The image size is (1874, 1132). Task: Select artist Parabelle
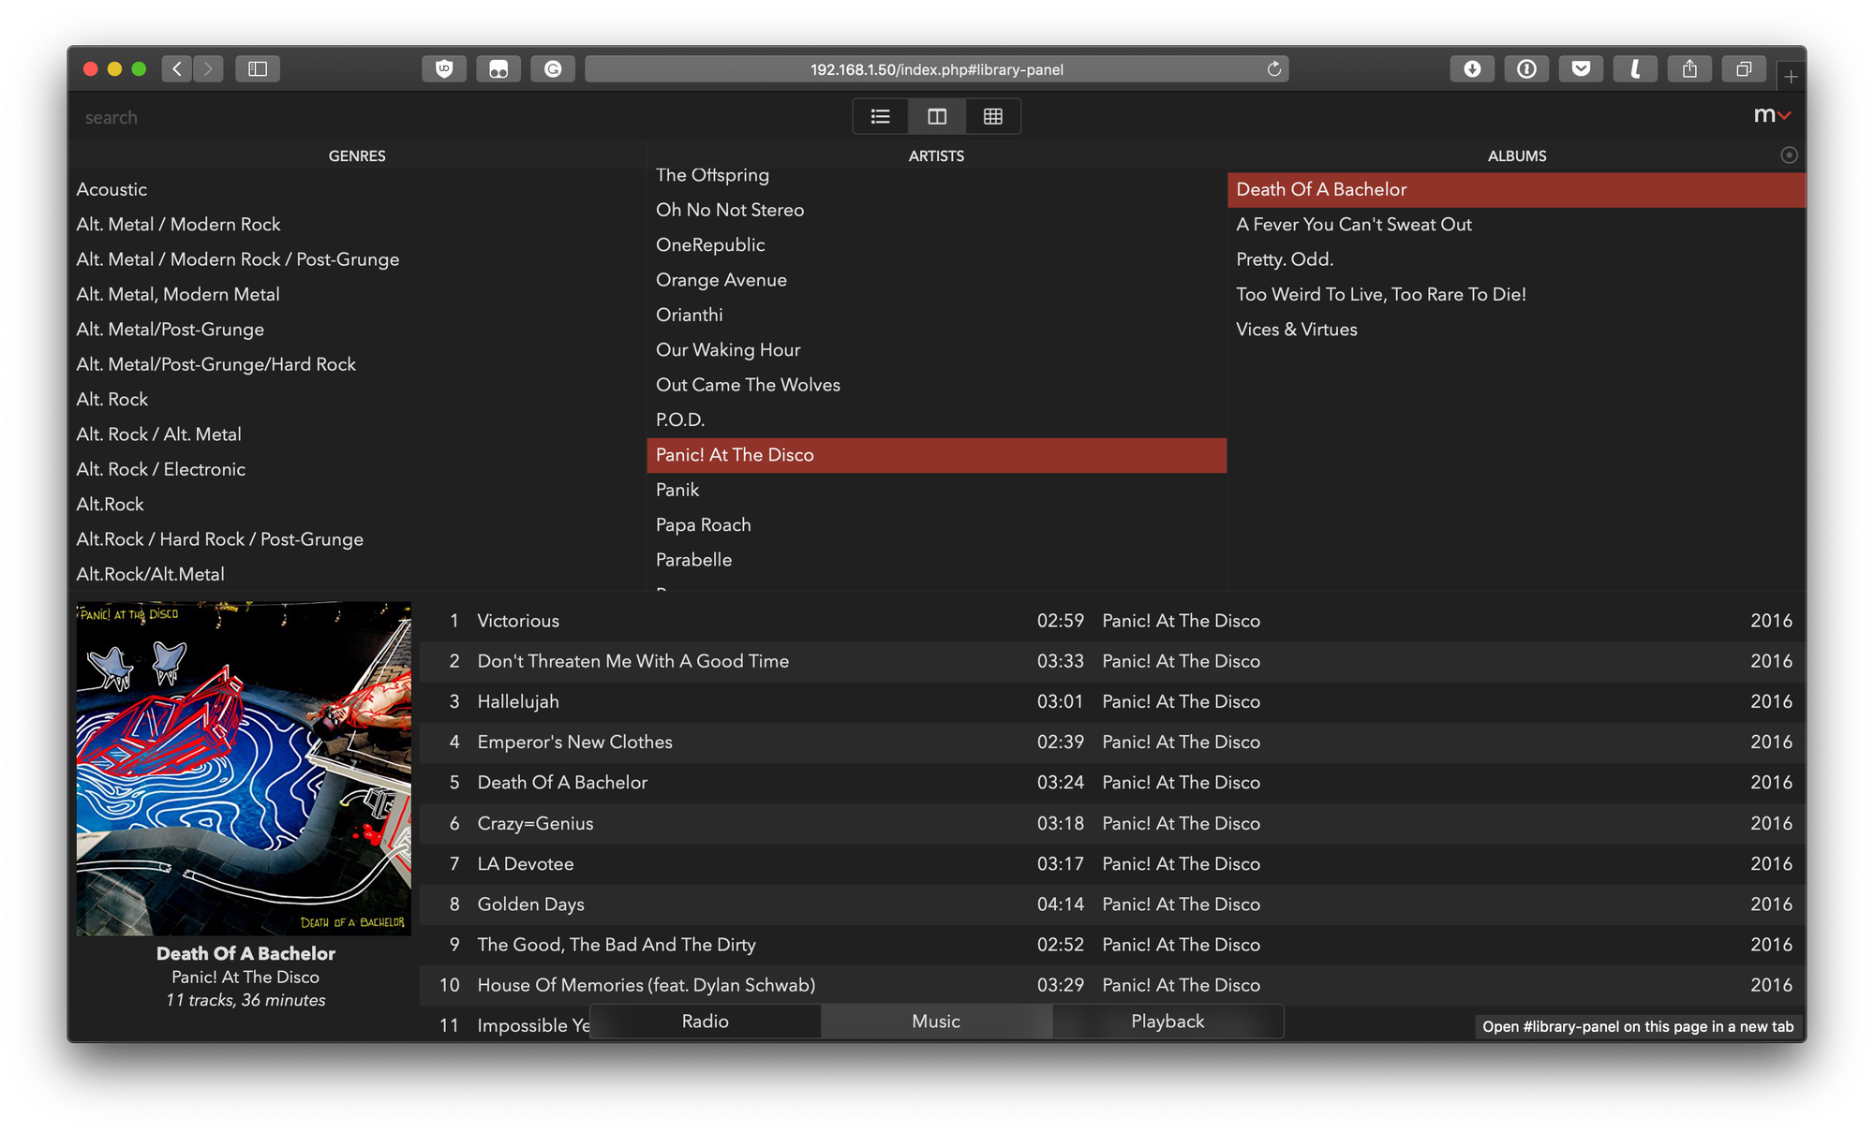(x=937, y=560)
